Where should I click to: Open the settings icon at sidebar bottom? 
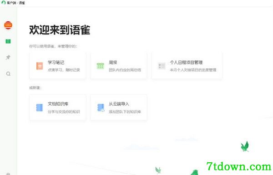click(8, 174)
